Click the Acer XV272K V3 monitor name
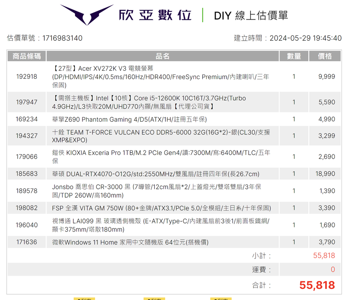 (x=161, y=77)
